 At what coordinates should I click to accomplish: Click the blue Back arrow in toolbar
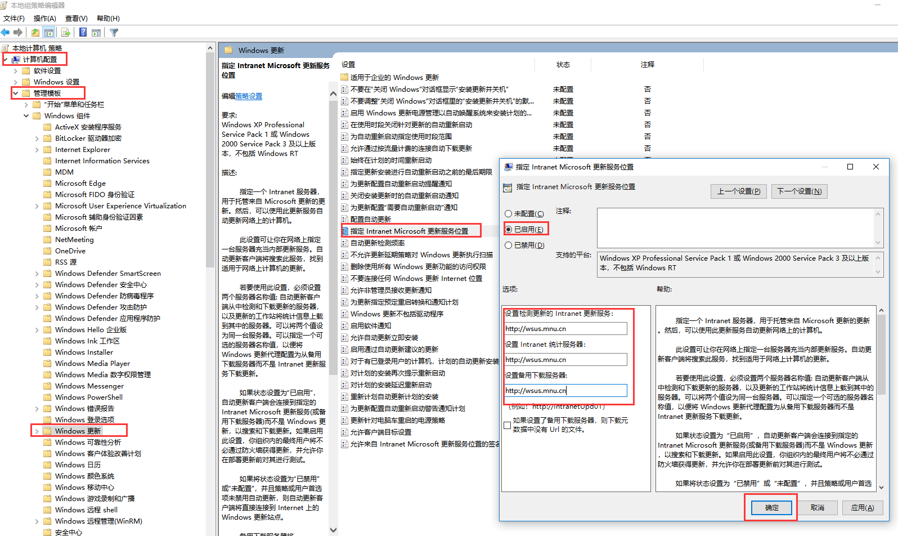6,33
